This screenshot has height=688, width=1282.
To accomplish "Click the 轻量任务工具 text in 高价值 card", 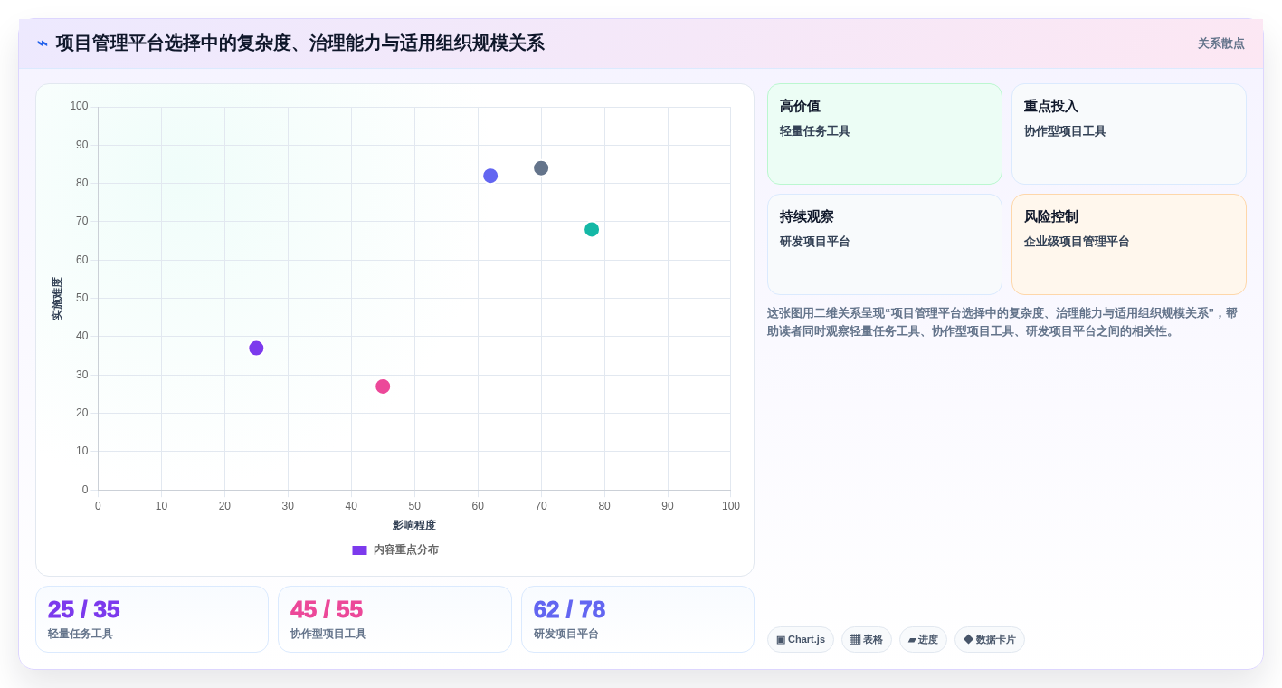I will click(815, 131).
